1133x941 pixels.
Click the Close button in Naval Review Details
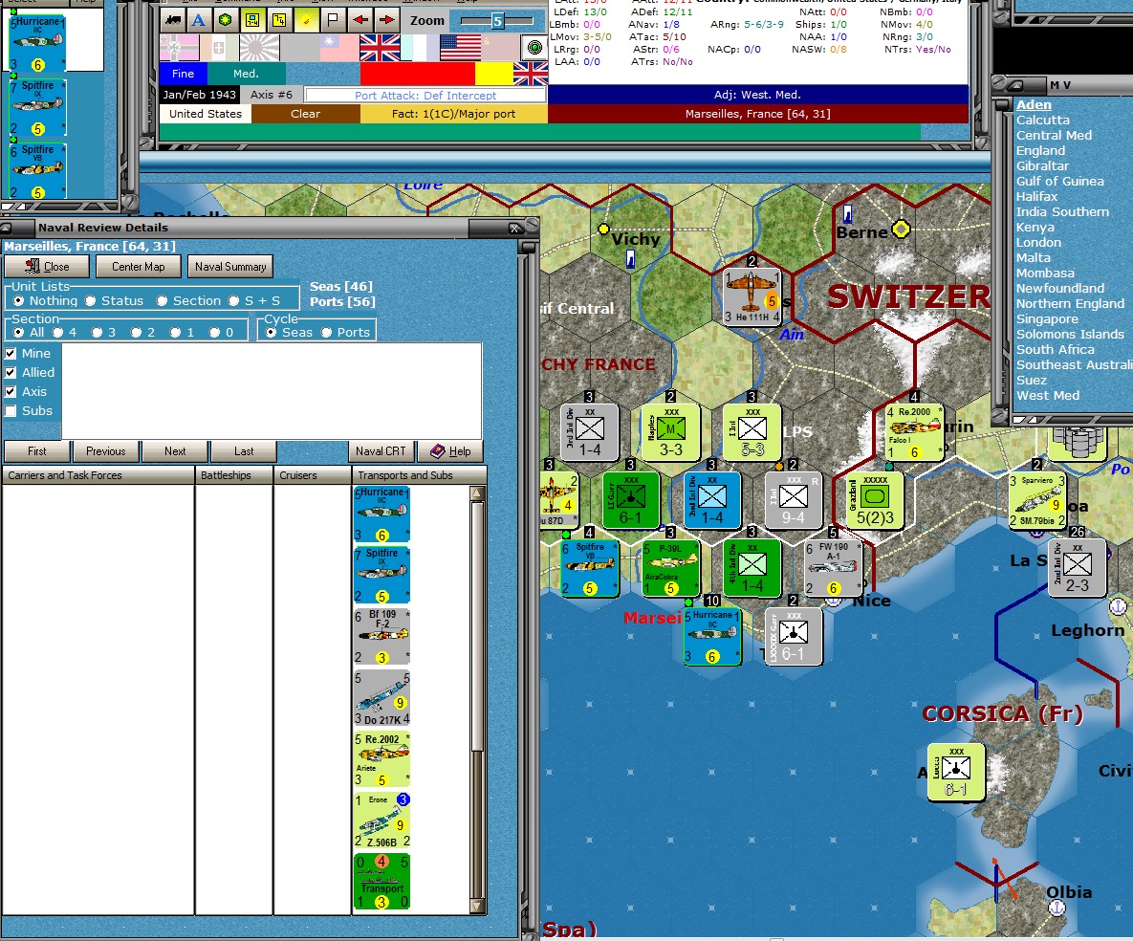pos(47,267)
